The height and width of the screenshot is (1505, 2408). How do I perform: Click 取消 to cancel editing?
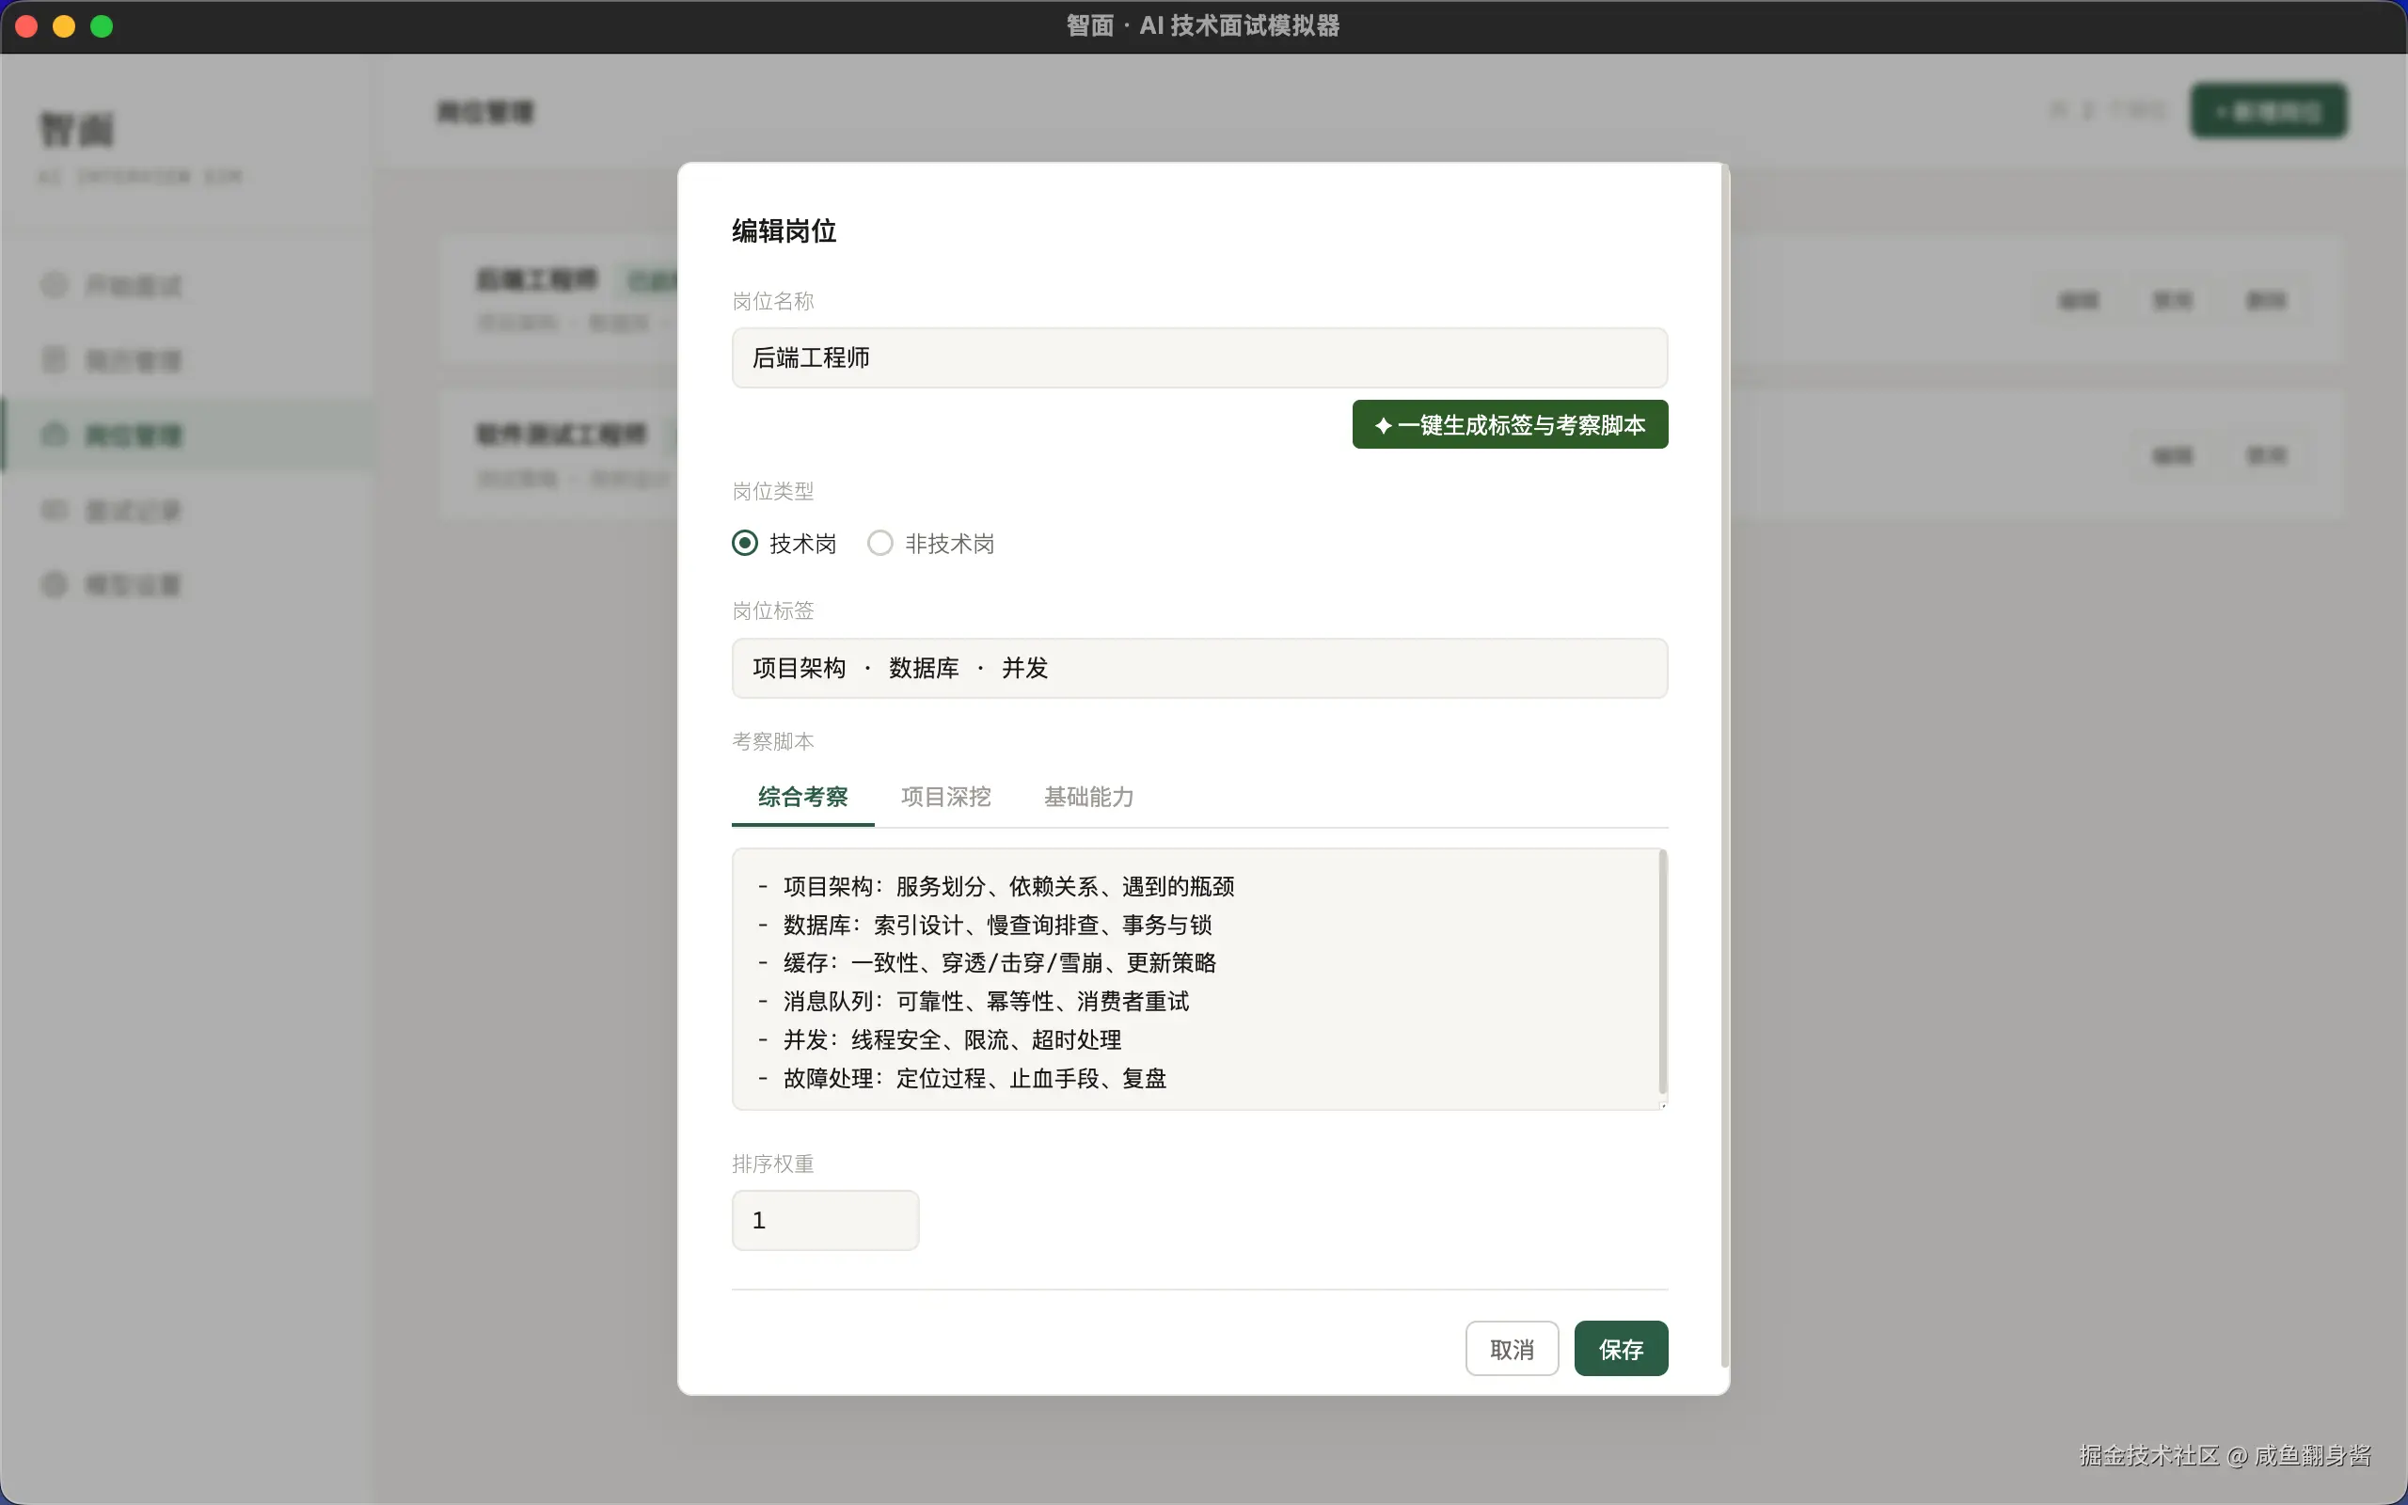tap(1511, 1348)
